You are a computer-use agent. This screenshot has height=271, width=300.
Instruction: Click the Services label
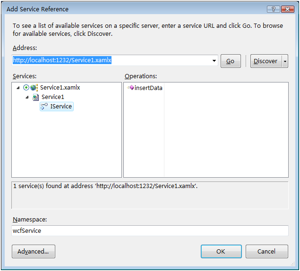click(x=25, y=76)
